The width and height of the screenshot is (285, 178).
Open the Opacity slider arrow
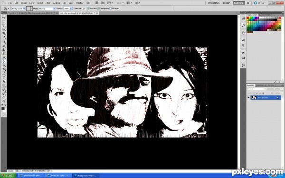[71, 9]
